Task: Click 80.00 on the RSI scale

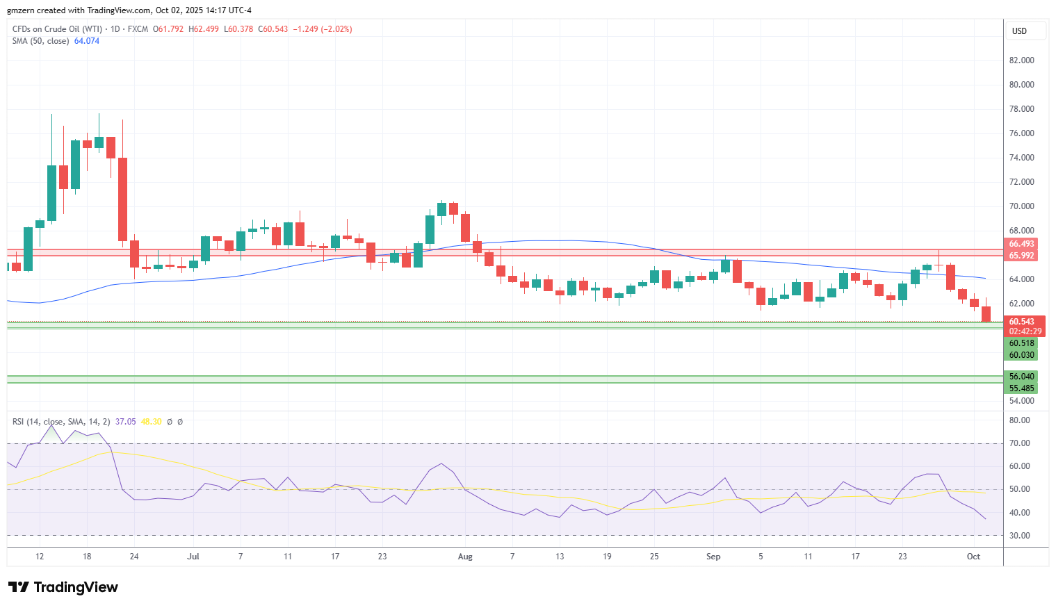Action: click(x=1020, y=420)
